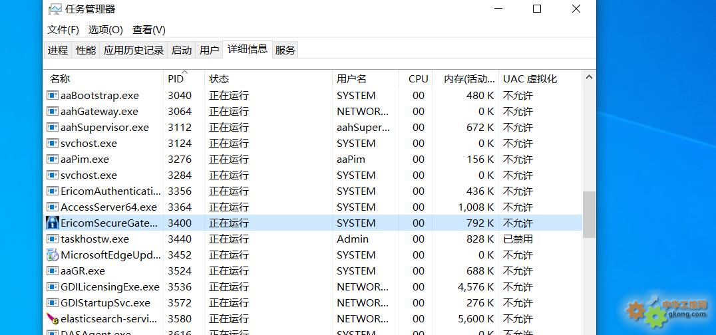The height and width of the screenshot is (335, 716).
Task: Click the MicrosoftEdgeUpd... icon
Action: coord(53,255)
